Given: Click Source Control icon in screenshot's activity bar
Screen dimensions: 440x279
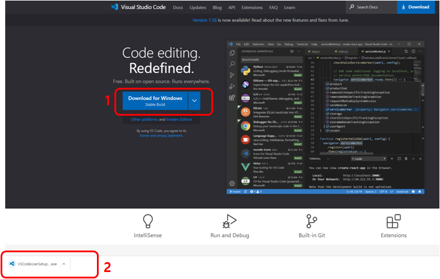Looking at the screenshot, I should pos(232,75).
